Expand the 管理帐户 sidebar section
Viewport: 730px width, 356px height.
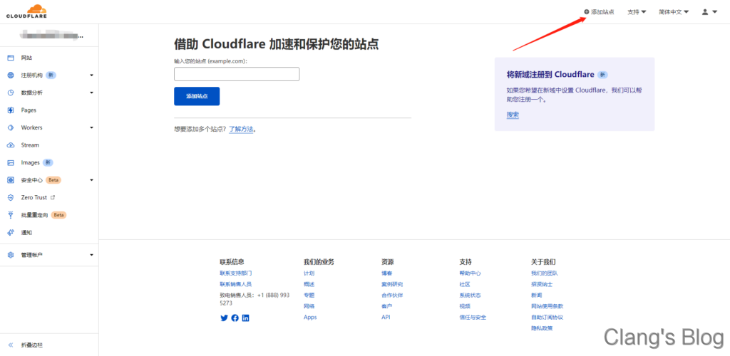tap(91, 255)
